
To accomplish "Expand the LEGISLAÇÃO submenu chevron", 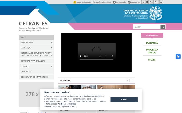I will (51, 48).
